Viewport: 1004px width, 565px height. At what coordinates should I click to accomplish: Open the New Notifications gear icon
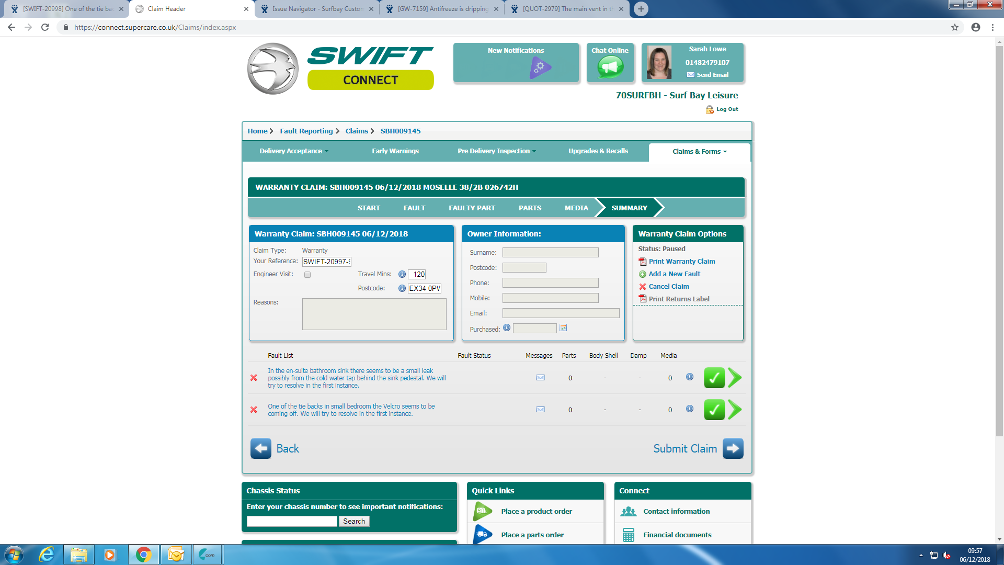click(x=540, y=67)
